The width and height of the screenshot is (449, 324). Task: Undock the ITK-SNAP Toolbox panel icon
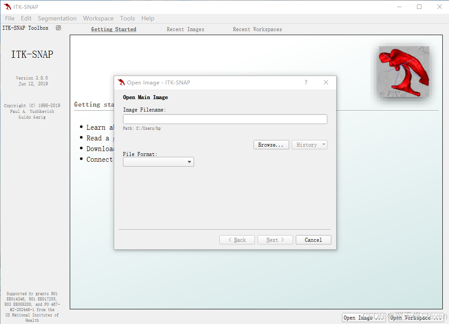coord(58,28)
